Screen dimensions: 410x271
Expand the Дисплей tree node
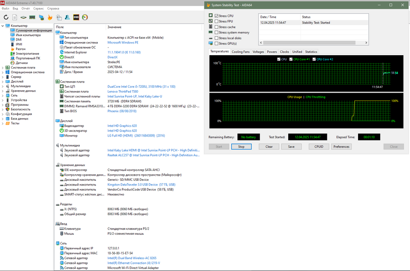click(3, 82)
